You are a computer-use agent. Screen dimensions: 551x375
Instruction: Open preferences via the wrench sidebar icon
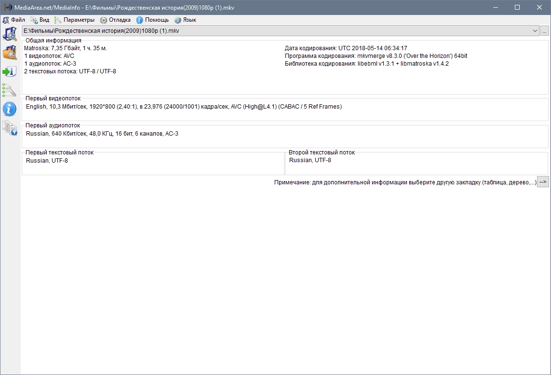9,90
